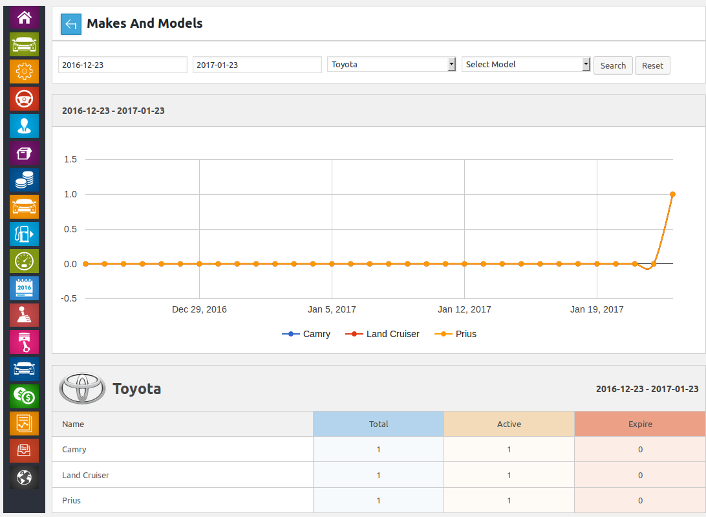Open the green speedometer gauge icon

[25, 261]
